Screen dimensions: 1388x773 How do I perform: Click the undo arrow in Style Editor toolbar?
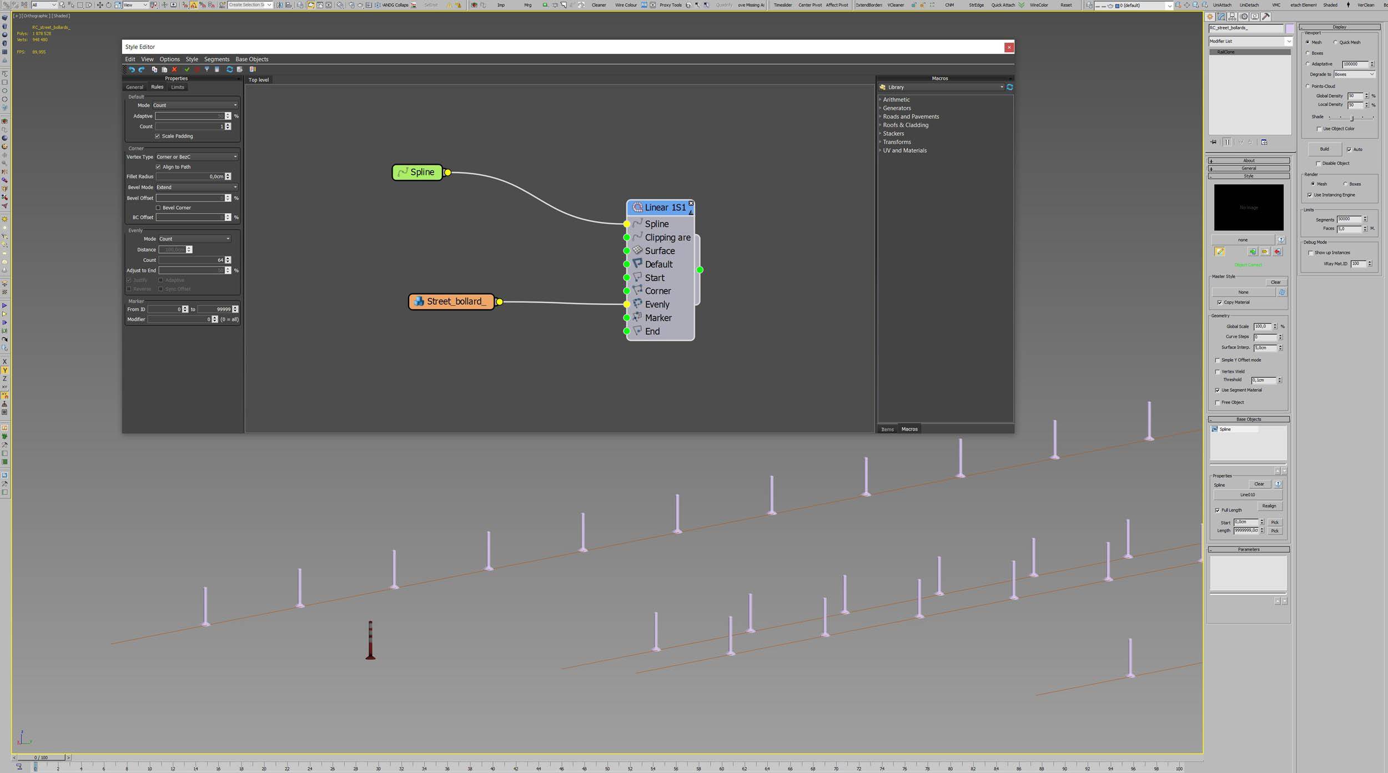(132, 69)
